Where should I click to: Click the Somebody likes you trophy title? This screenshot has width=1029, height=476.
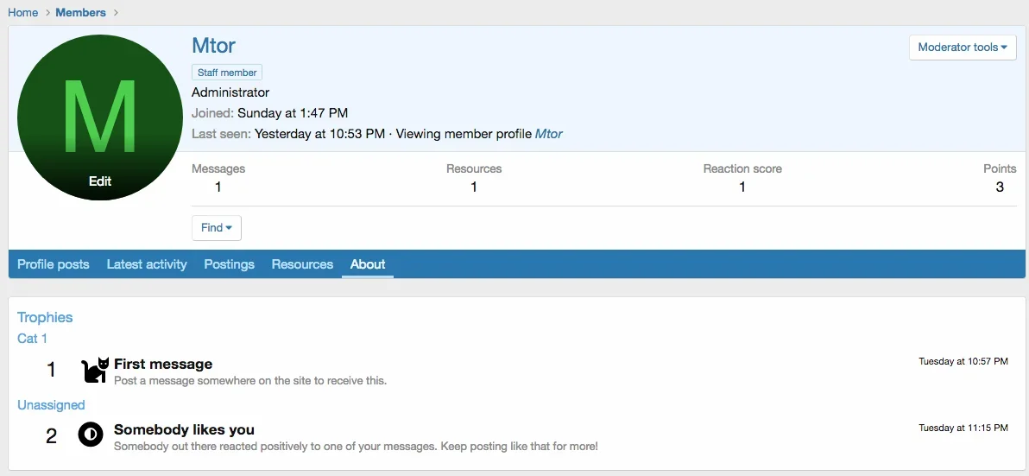click(x=185, y=430)
